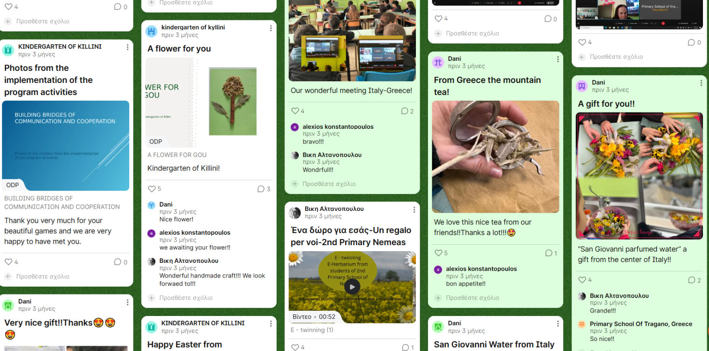Open the Building Bridges ODP presentation thumbnail
709x351 pixels.
66,146
